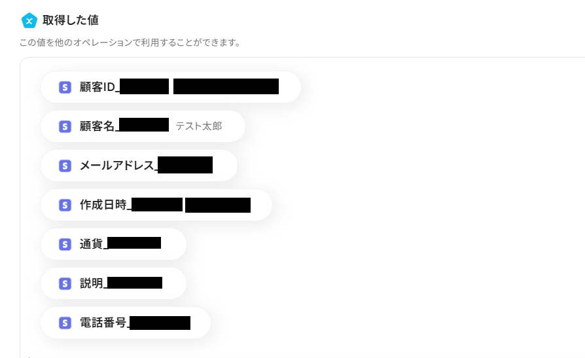Click the description text about using values

[x=130, y=43]
